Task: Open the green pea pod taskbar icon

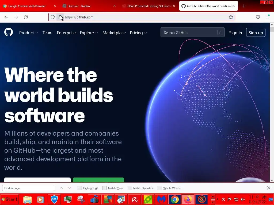Action: pos(148,199)
